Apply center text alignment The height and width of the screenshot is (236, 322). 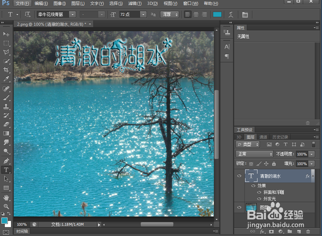[196, 14]
